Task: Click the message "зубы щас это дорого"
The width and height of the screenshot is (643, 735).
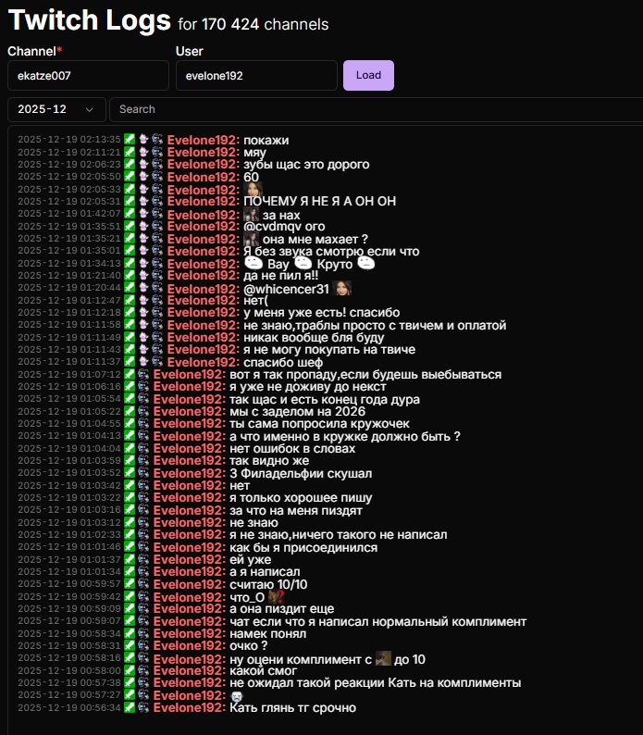Action: coord(306,164)
